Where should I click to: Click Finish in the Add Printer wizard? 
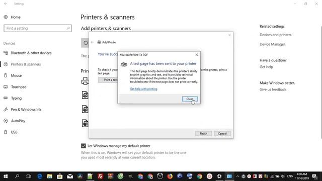click(203, 134)
